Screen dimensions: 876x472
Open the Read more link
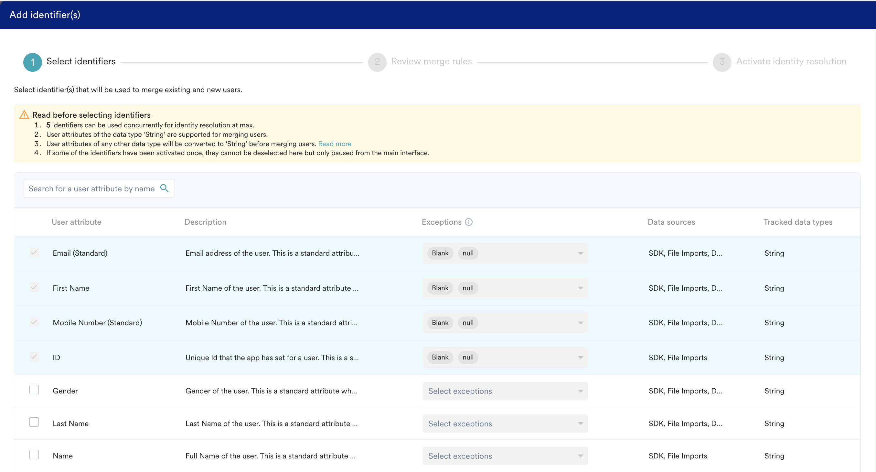[335, 144]
